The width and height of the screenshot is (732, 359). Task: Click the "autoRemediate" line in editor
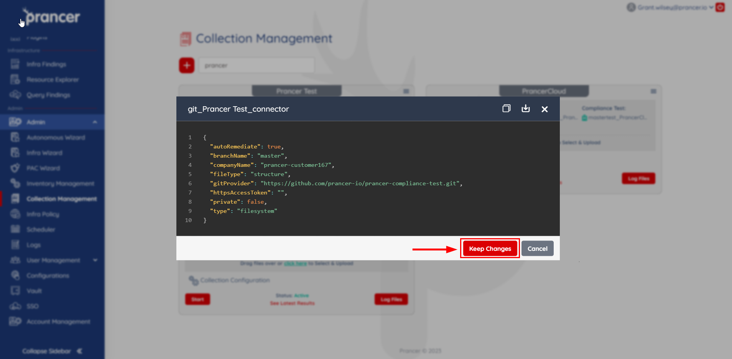(247, 147)
